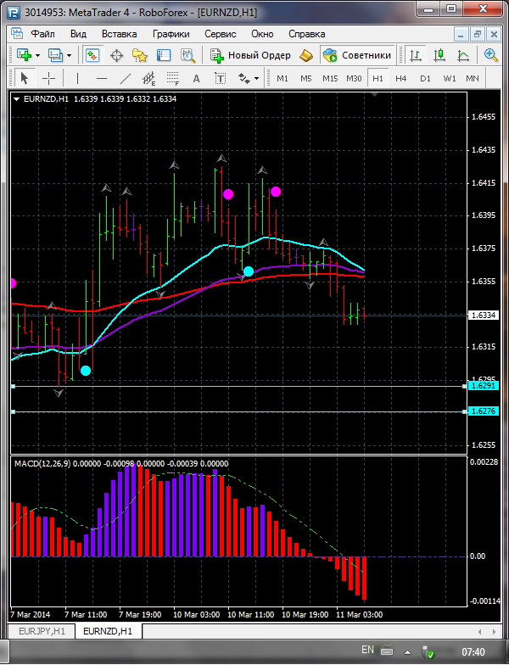Click the network status tray icon
509x665 pixels.
[x=428, y=652]
